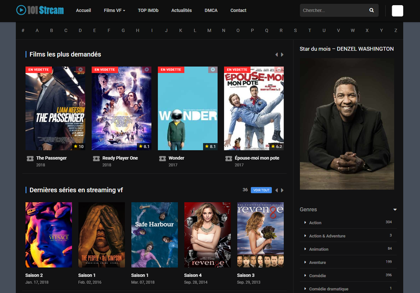The image size is (420, 293).
Task: Click the Saison 3 label under Revenge
Action: (246, 275)
